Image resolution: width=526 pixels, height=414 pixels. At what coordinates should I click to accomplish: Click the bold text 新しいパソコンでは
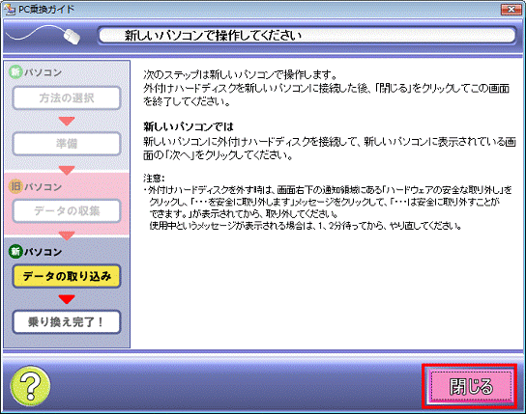click(x=189, y=126)
